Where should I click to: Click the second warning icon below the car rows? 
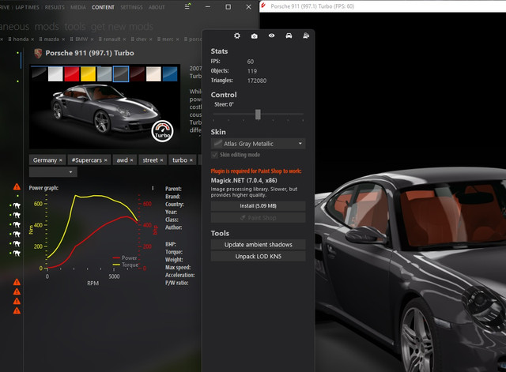click(17, 291)
